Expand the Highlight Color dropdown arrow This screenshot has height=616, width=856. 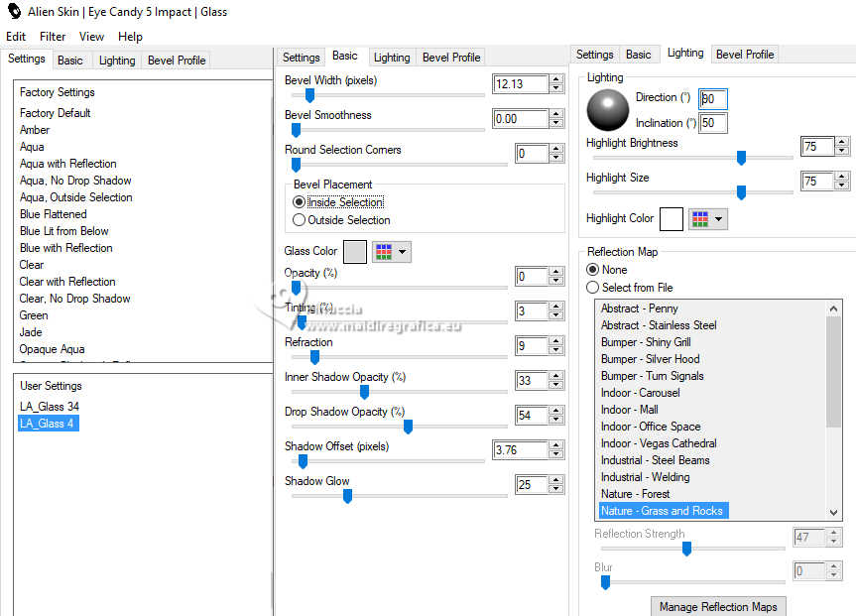tap(718, 219)
